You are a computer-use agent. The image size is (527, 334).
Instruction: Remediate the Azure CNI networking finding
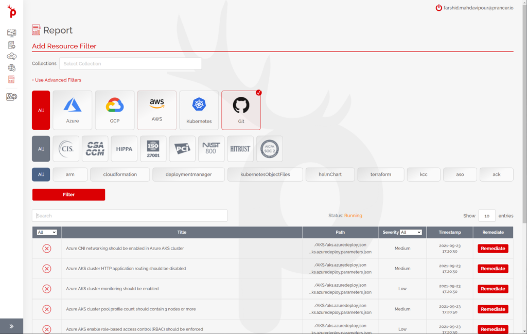coord(493,248)
